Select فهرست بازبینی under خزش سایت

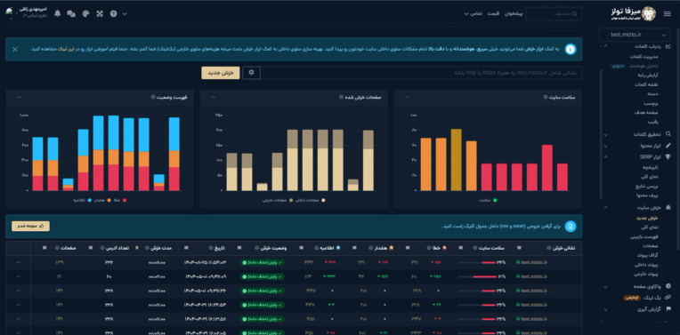coord(644,236)
